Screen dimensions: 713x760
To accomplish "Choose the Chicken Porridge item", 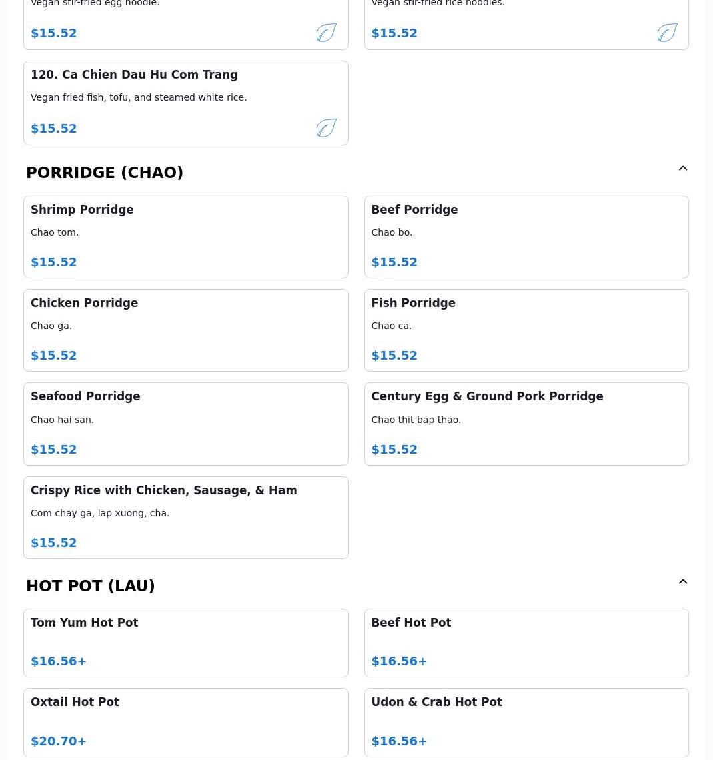I will pyautogui.click(x=185, y=330).
